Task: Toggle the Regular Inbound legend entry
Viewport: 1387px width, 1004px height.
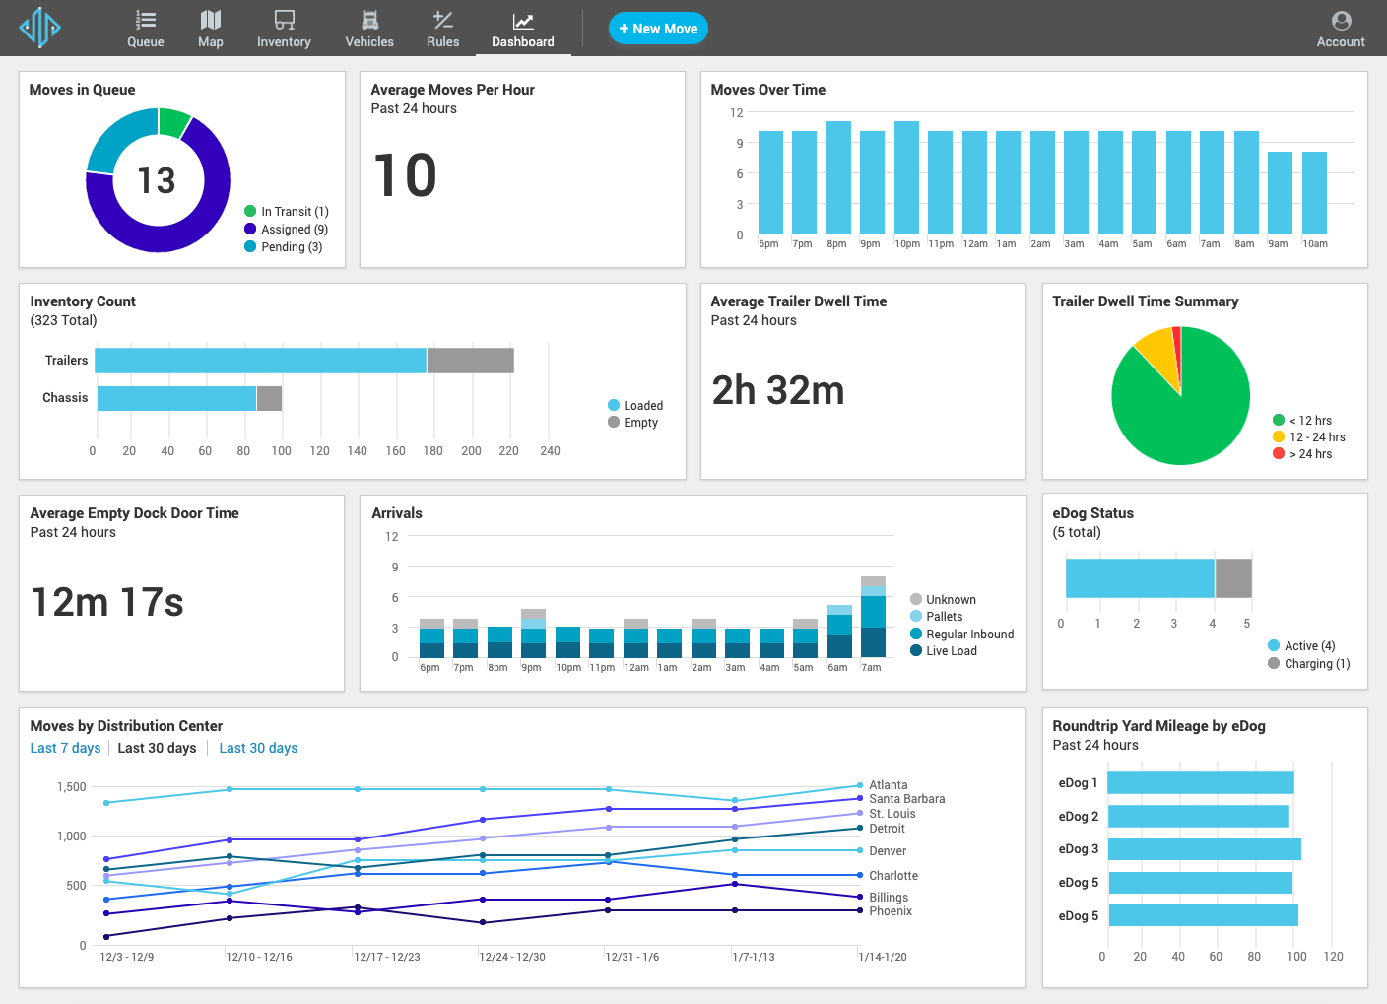Action: (x=962, y=634)
